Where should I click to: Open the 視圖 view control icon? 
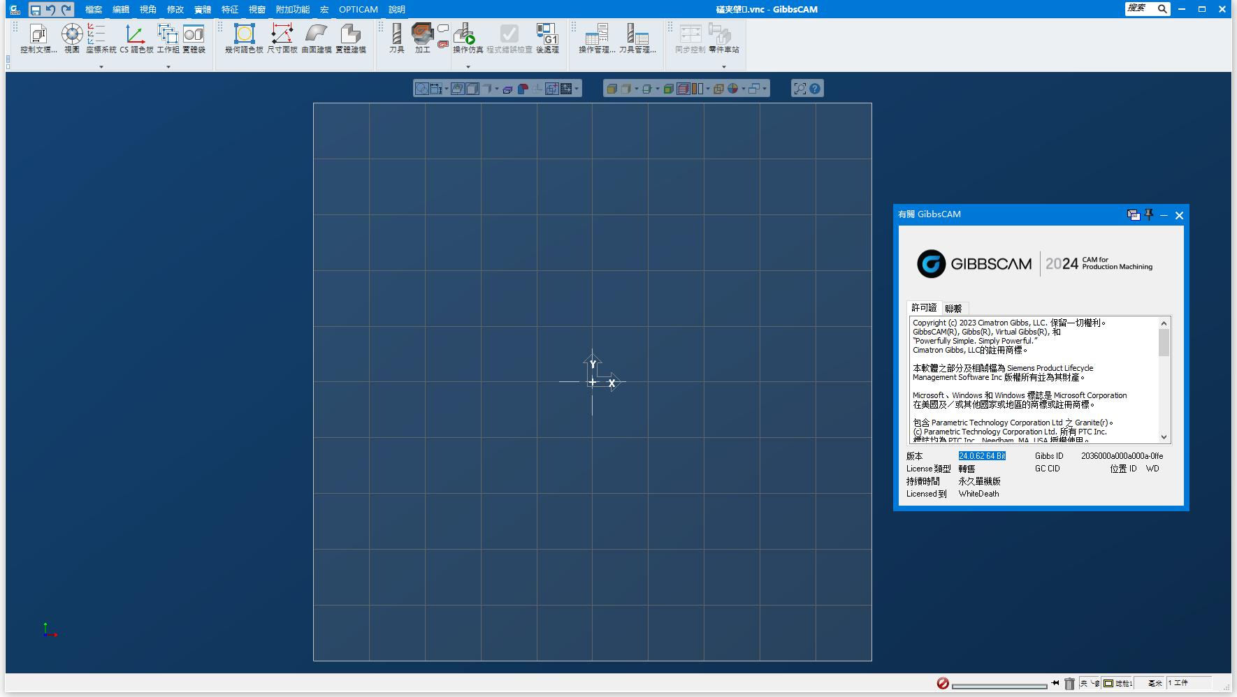(x=72, y=38)
